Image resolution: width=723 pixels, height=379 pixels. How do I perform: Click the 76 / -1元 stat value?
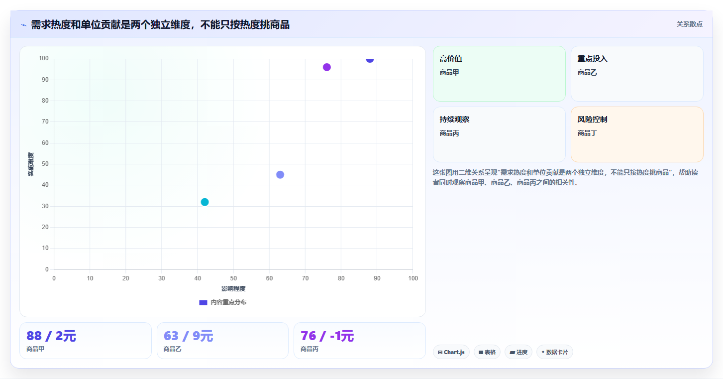(327, 336)
